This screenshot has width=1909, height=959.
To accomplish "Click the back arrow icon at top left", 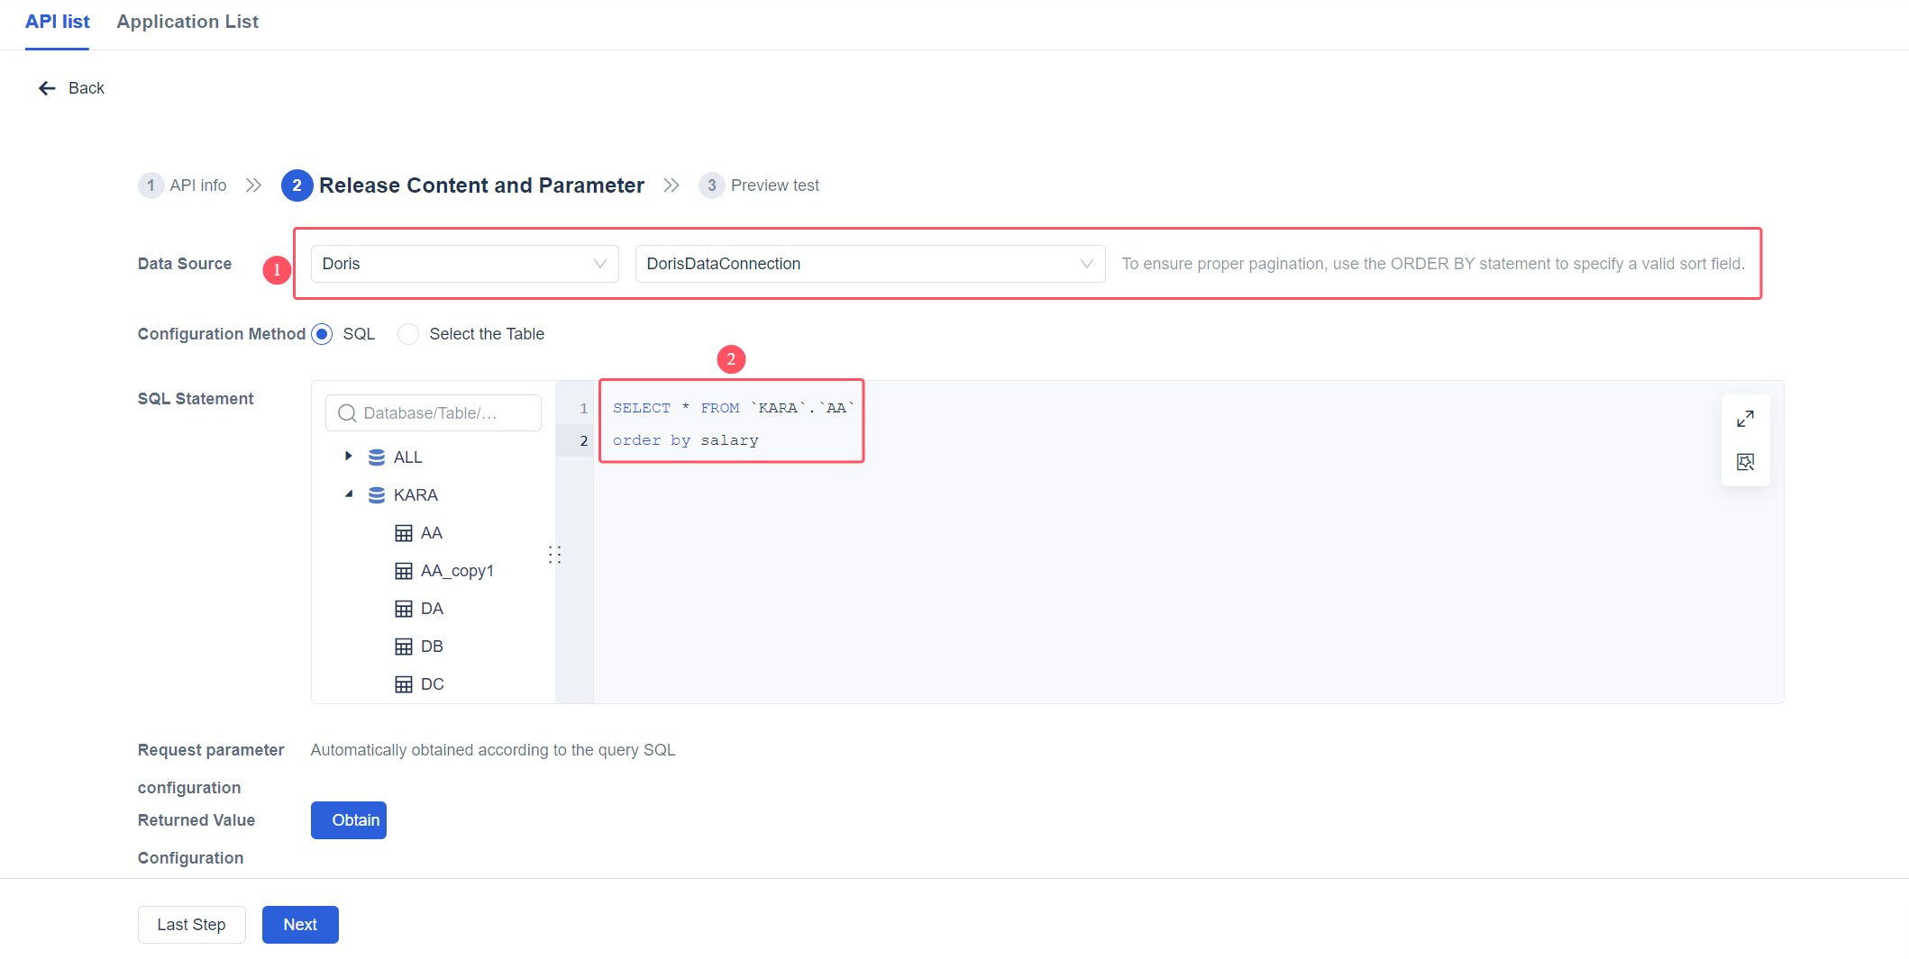I will point(46,87).
